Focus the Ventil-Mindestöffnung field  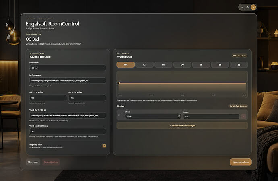click(x=68, y=131)
